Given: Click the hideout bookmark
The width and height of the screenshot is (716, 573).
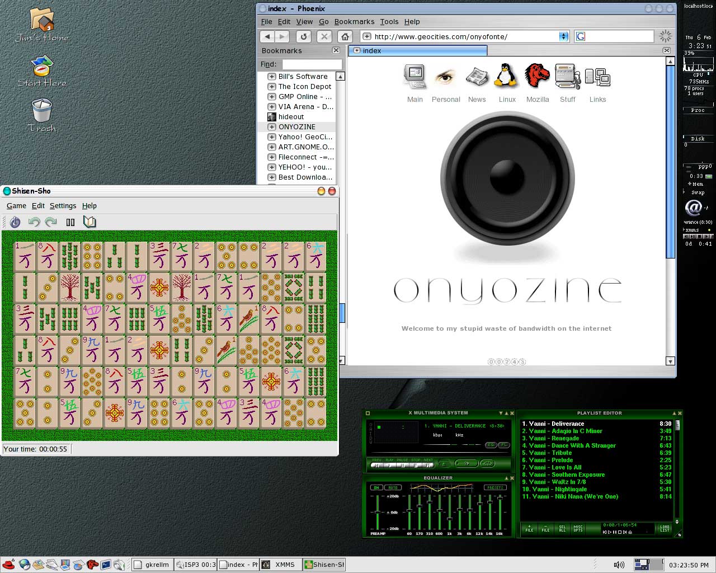Looking at the screenshot, I should [x=291, y=117].
